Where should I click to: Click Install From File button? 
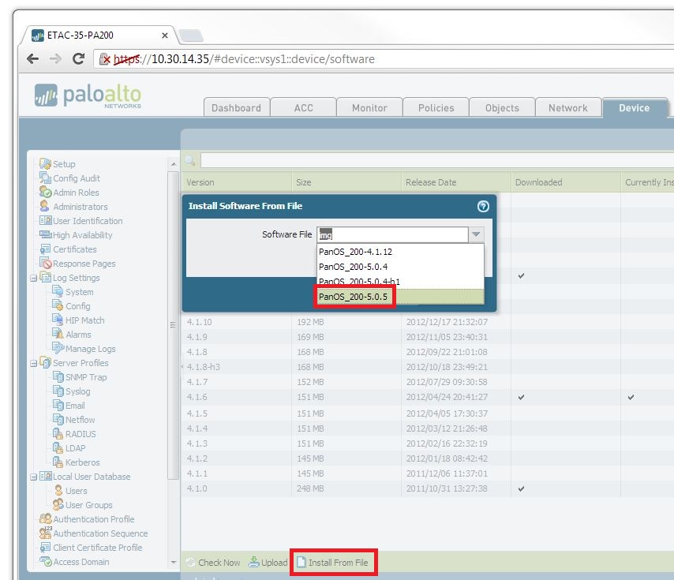(333, 563)
